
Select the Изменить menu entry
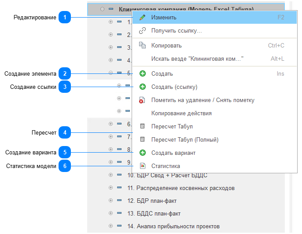(214, 17)
